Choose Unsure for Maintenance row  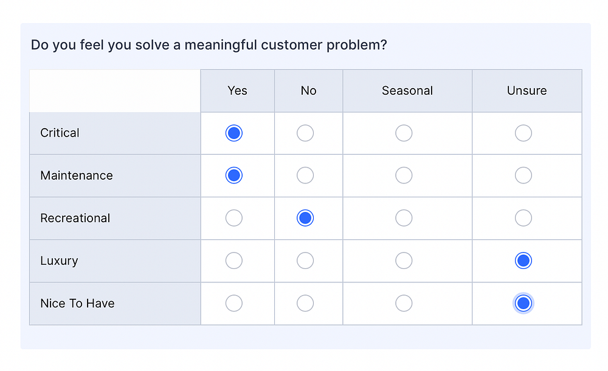coord(523,175)
